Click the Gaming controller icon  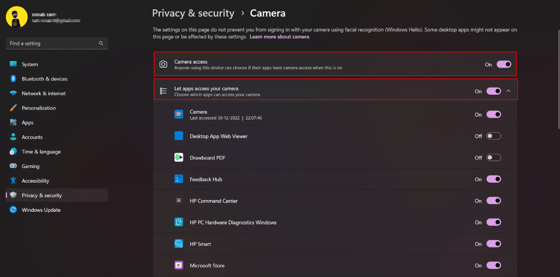point(13,166)
